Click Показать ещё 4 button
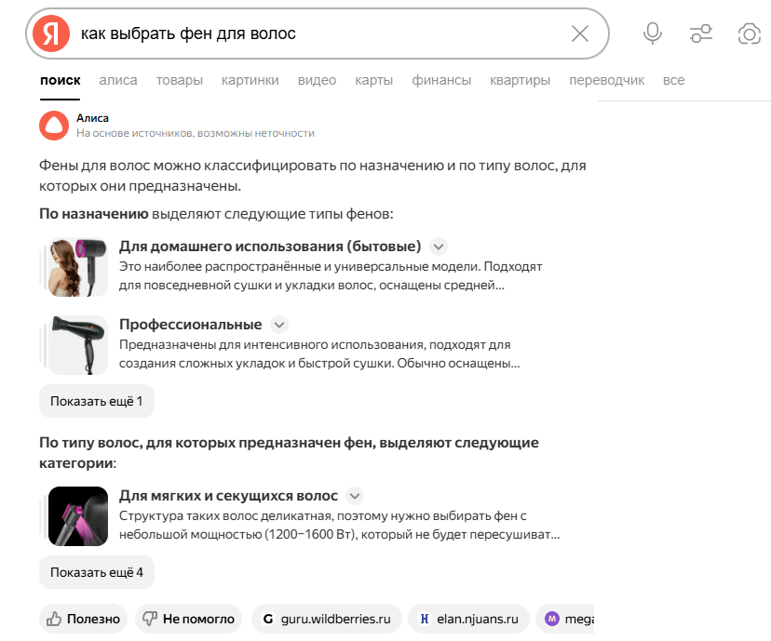 97,572
